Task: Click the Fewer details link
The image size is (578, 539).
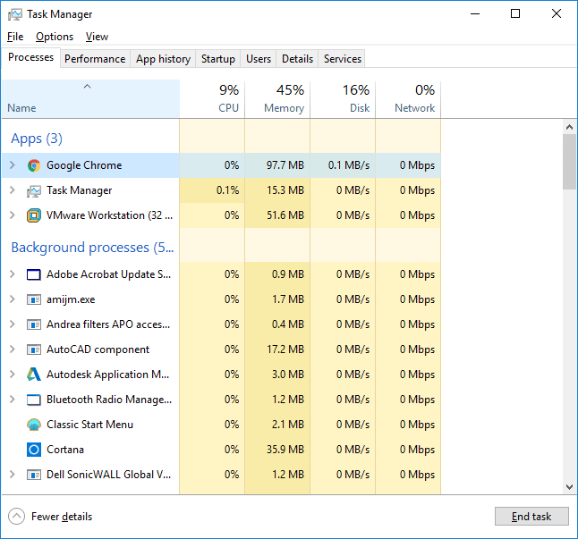Action: pos(62,517)
